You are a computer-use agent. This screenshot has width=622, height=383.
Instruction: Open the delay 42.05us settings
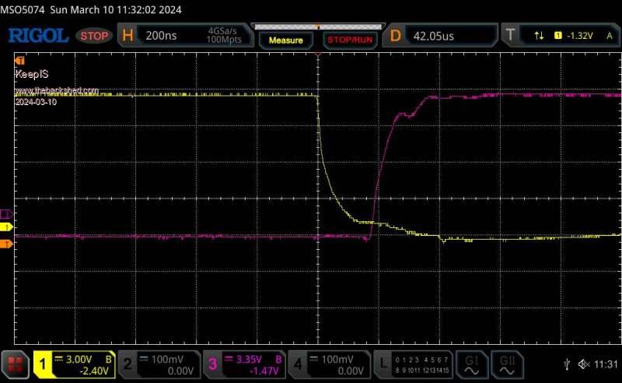coord(442,36)
